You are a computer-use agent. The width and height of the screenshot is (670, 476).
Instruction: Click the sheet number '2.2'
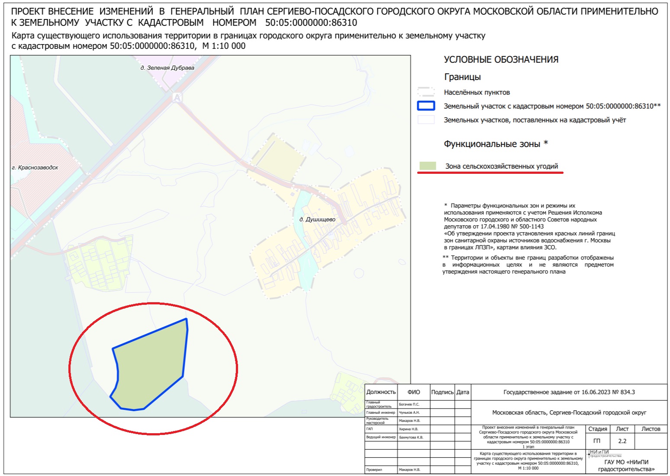[x=622, y=441]
